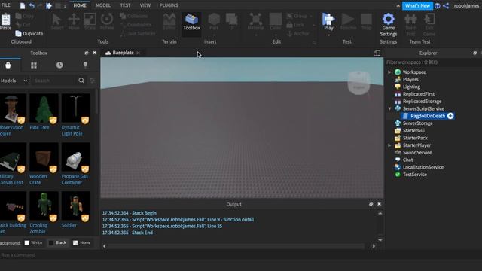Select the Soldier model thumbnail
The image size is (482, 271).
pos(76,206)
